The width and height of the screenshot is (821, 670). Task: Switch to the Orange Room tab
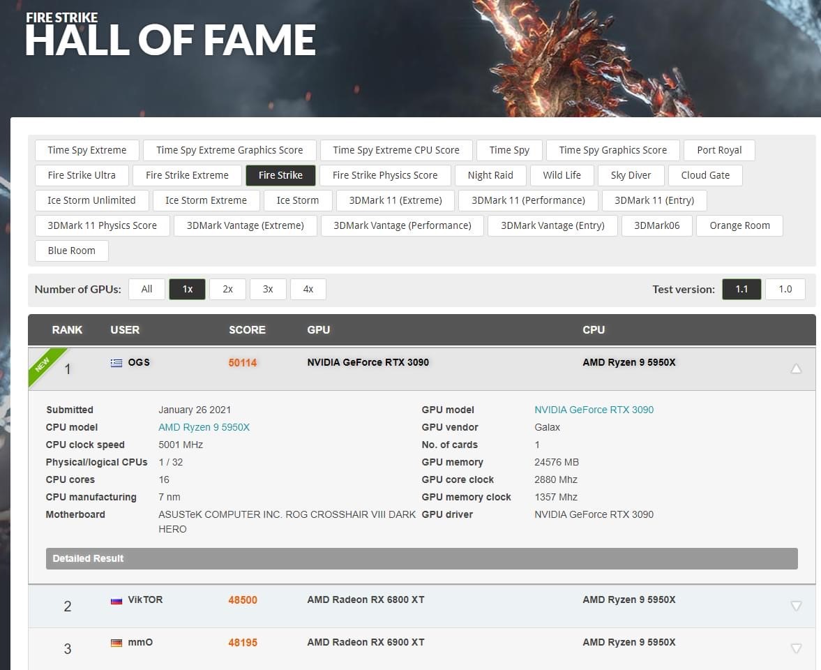(x=740, y=226)
